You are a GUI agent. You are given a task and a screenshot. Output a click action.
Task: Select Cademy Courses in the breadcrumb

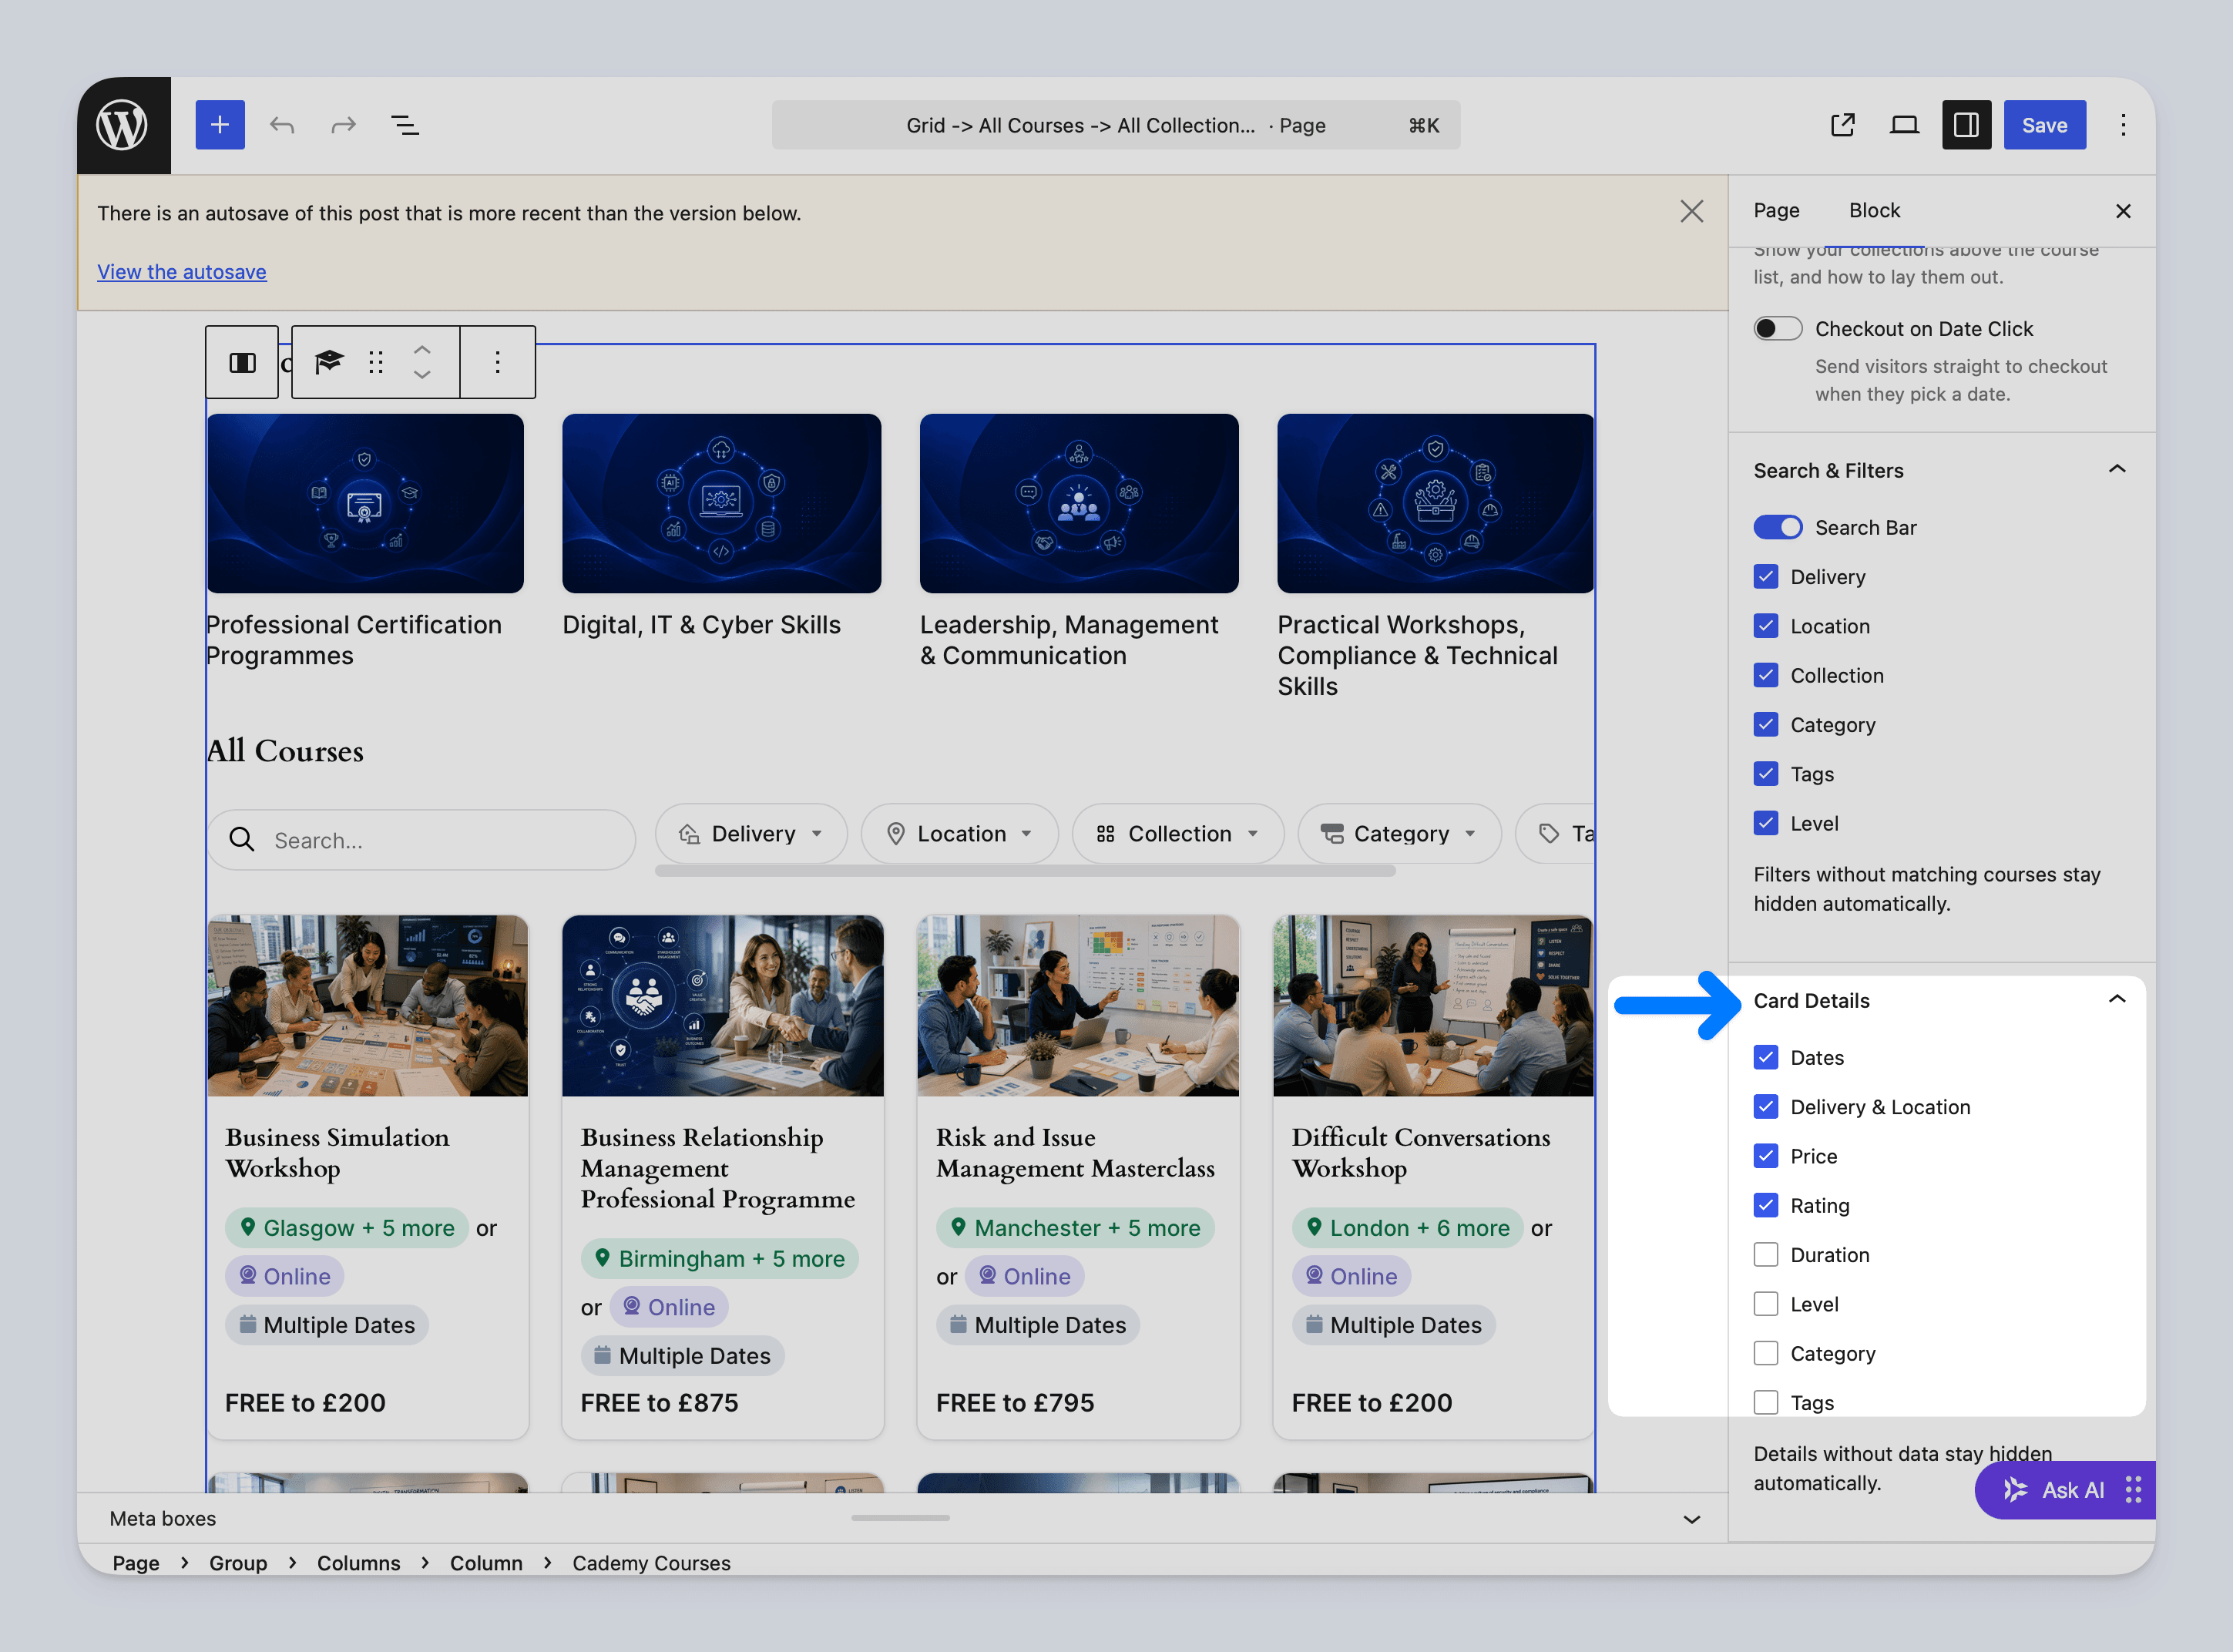tap(651, 1563)
